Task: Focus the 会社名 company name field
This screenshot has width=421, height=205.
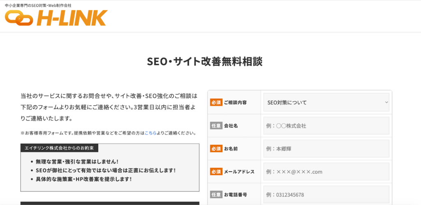Action: 326,126
